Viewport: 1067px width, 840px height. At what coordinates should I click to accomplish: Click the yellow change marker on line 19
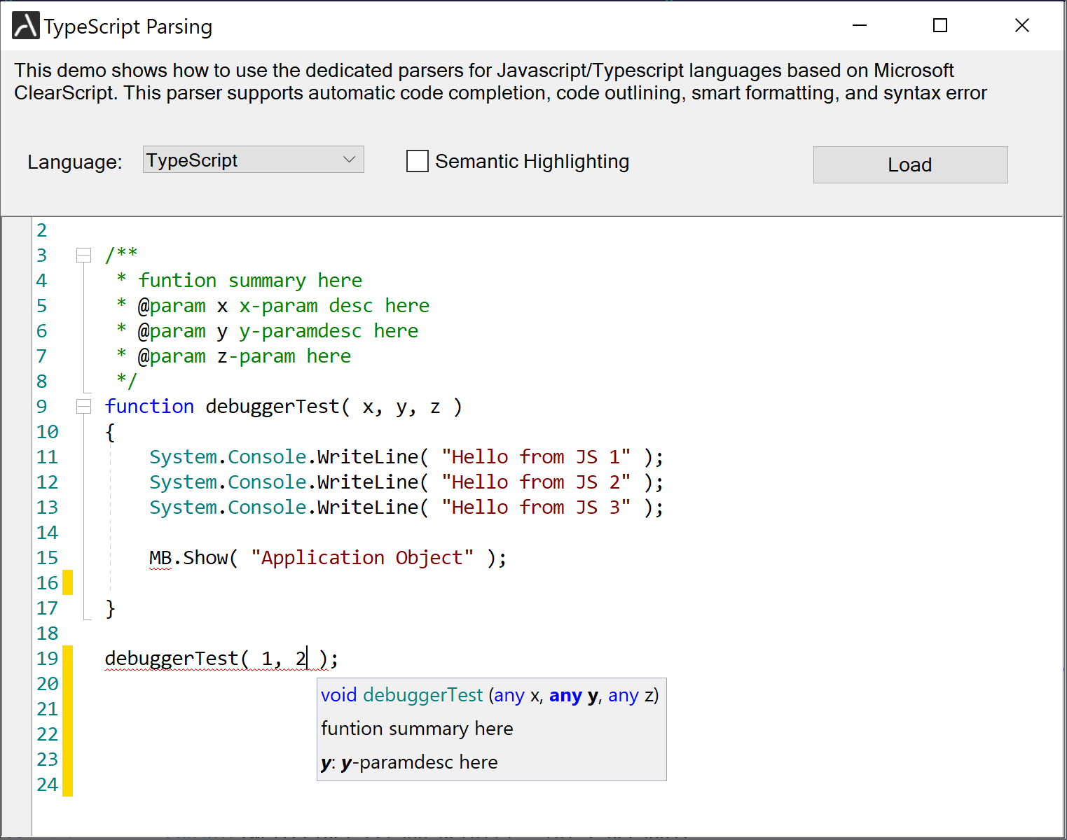(68, 658)
